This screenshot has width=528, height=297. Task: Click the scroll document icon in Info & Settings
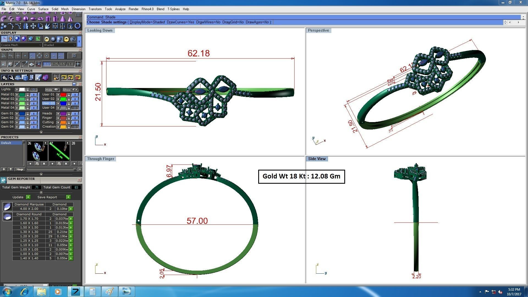[31, 78]
